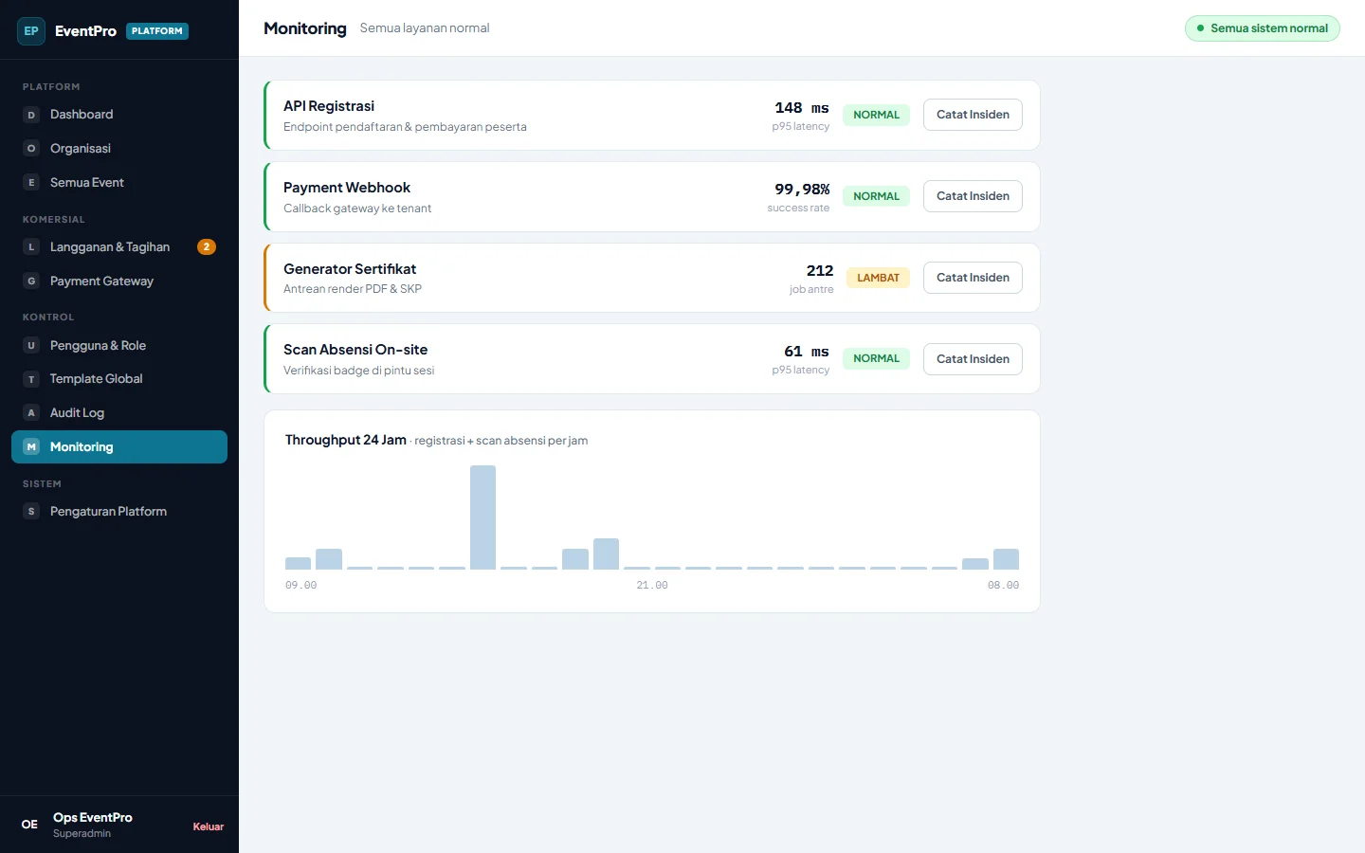Open Langganan & Tagihan section
The height and width of the screenshot is (853, 1365).
(x=119, y=247)
